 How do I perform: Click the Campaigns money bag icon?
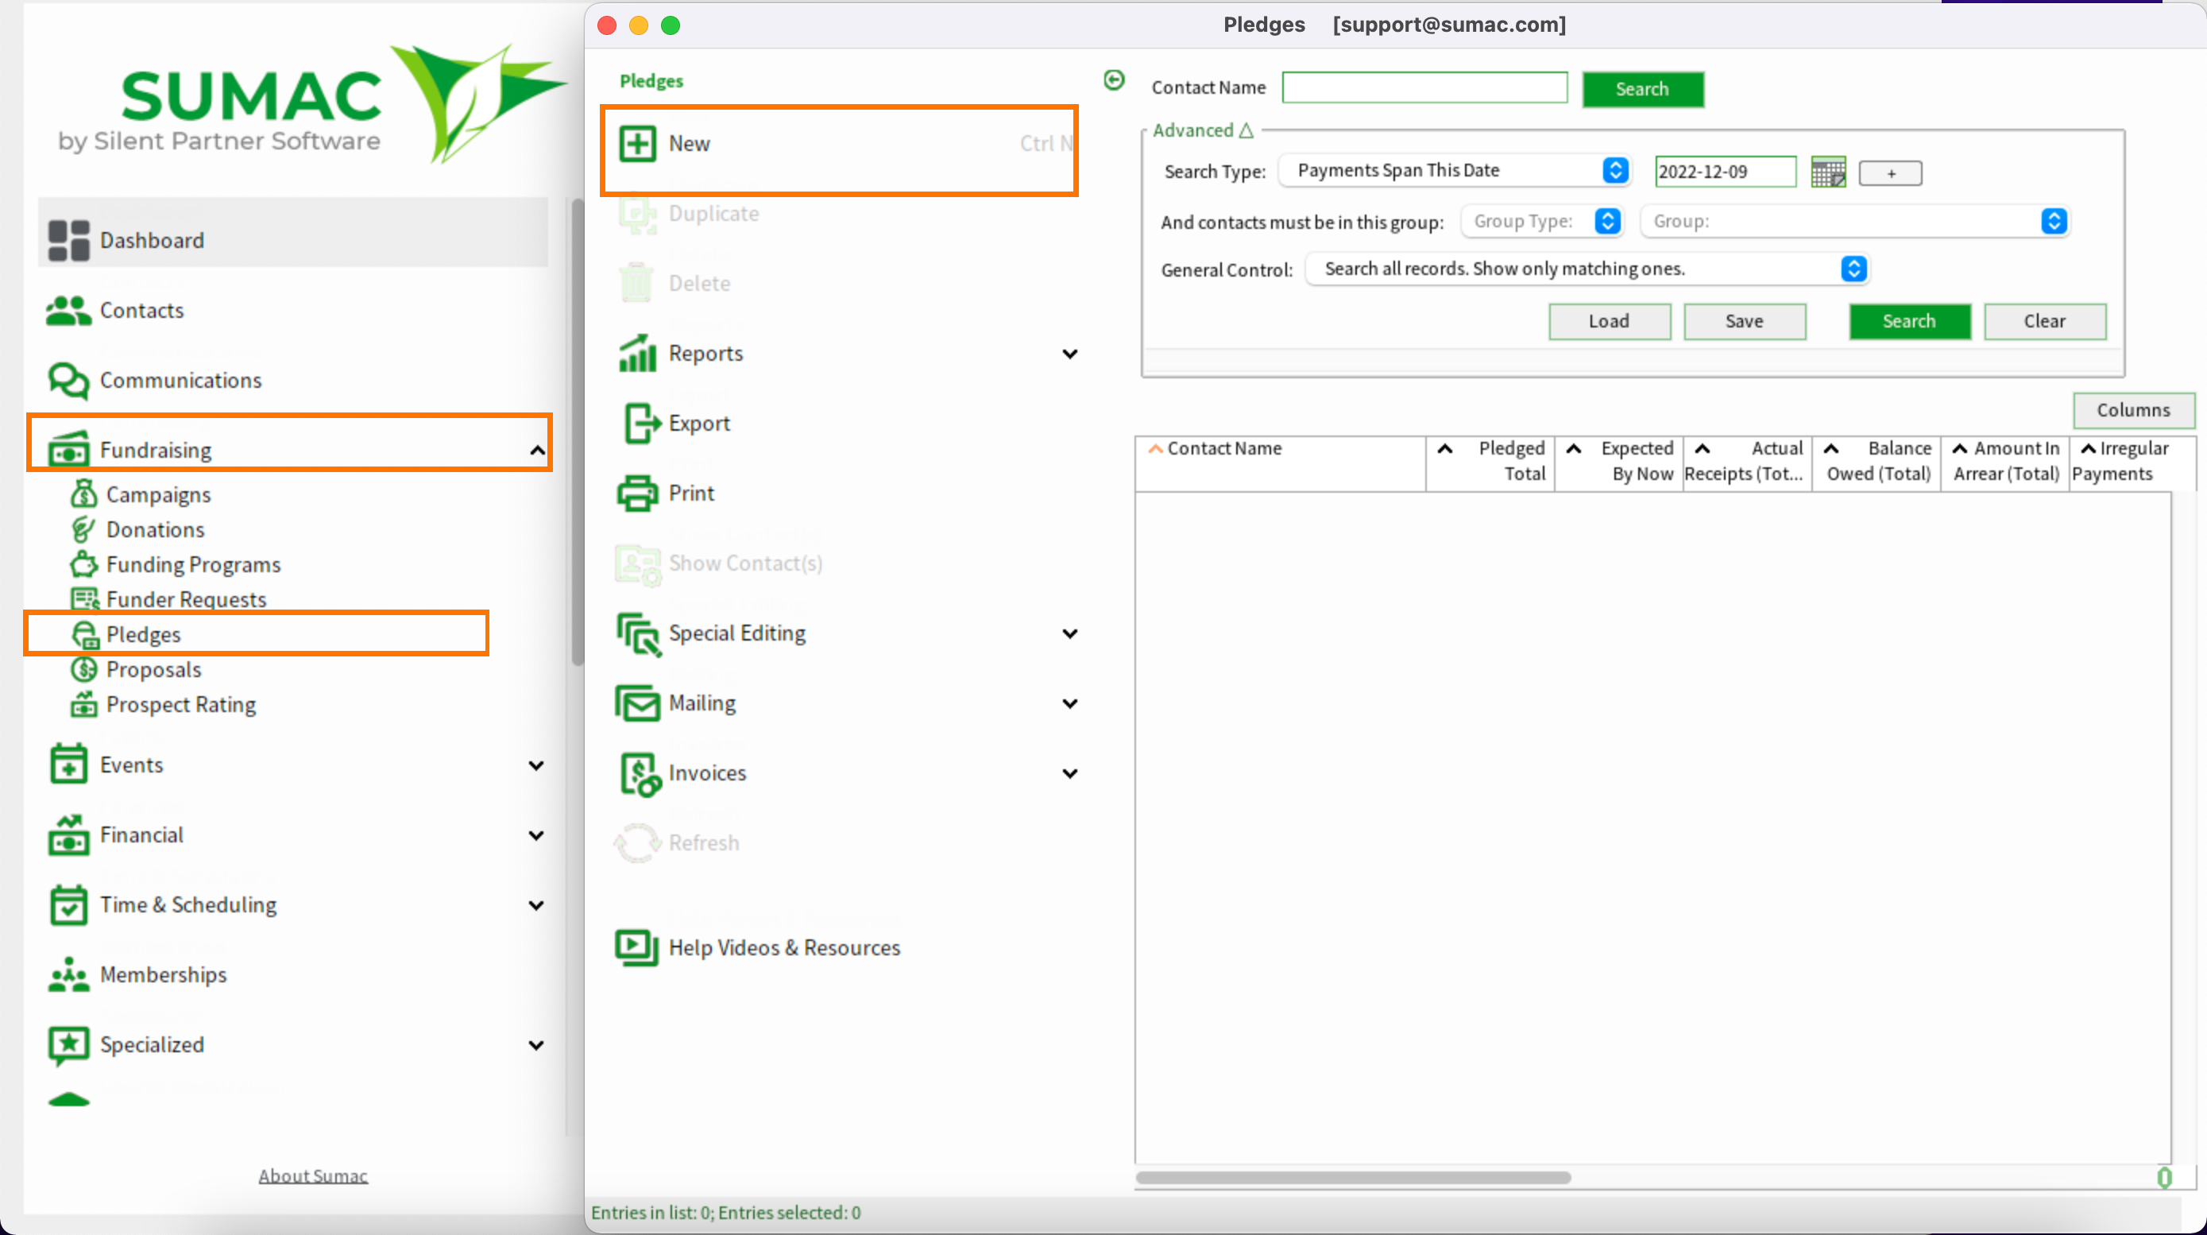[83, 494]
